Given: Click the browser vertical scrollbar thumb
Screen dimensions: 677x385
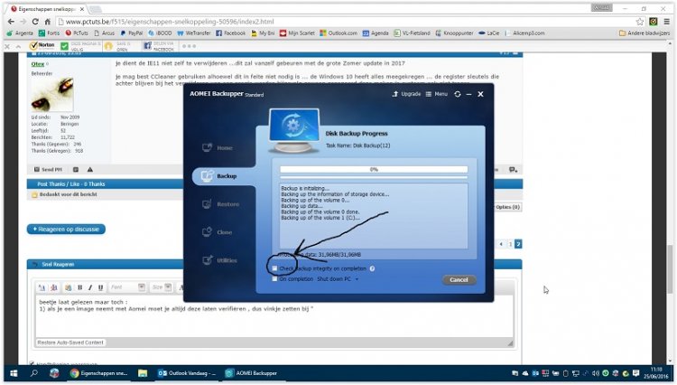Looking at the screenshot, I should click(x=670, y=268).
